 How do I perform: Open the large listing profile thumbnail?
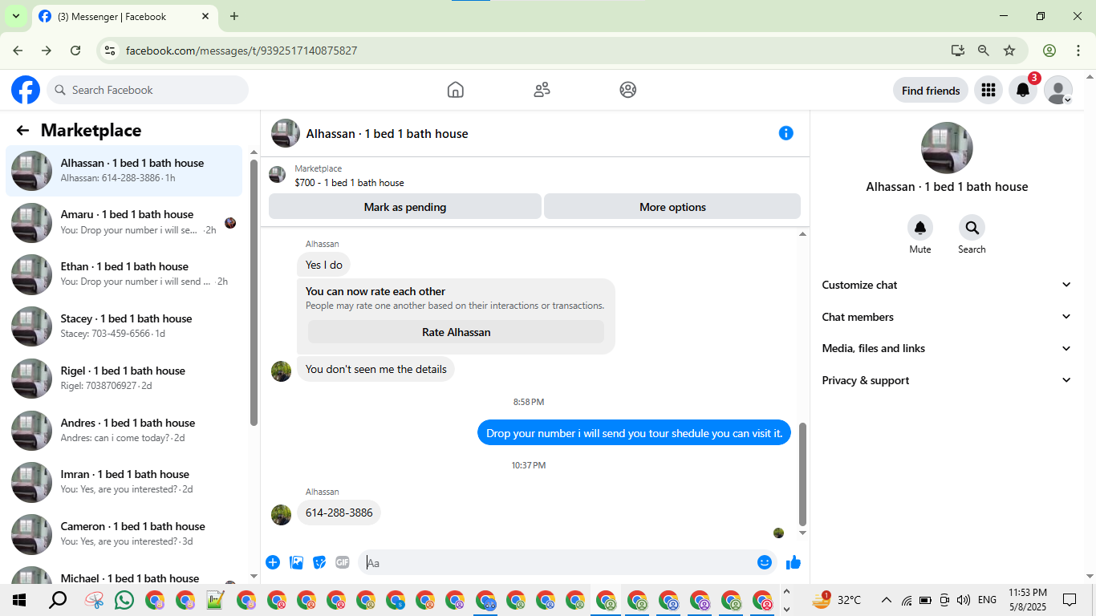pos(947,148)
